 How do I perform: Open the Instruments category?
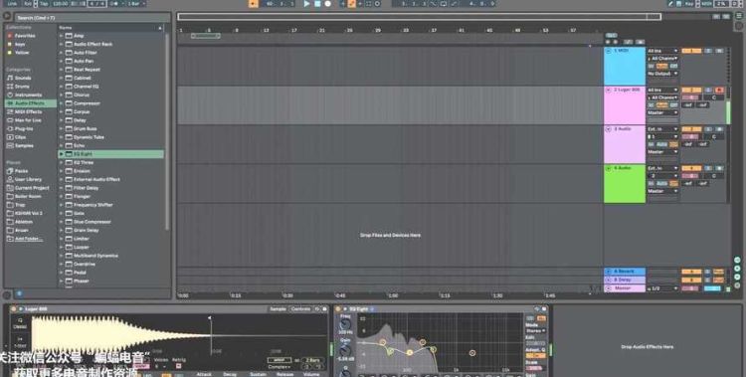[x=28, y=95]
